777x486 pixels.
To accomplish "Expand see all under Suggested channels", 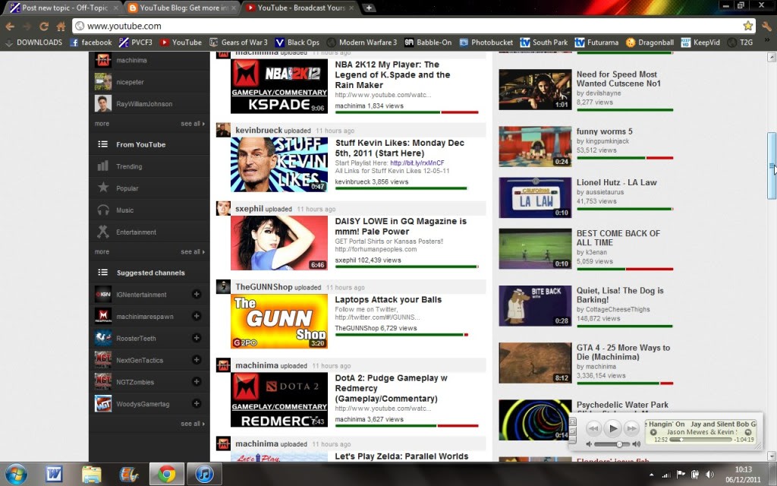I will coord(192,424).
